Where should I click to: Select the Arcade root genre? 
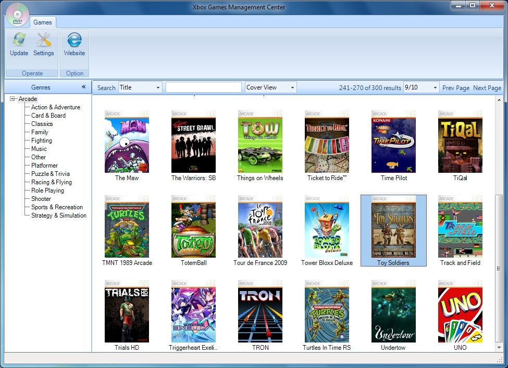click(x=28, y=99)
